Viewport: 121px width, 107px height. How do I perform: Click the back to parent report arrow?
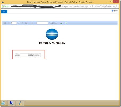(32, 23)
